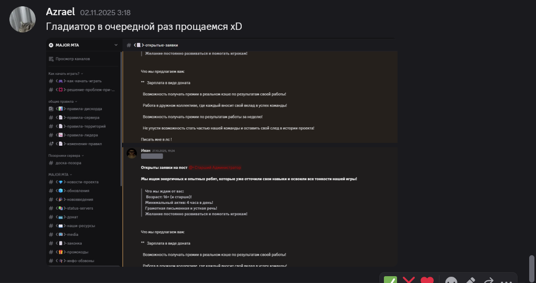React with the red cross emoji
Image resolution: width=536 pixels, height=283 pixels.
click(409, 280)
